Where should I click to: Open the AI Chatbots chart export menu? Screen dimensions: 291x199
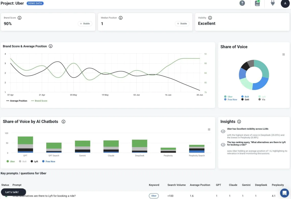[209, 129]
